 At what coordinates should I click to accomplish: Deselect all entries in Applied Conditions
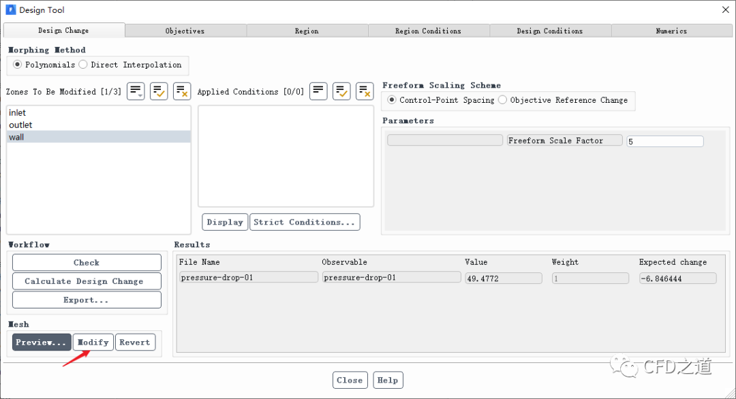pyautogui.click(x=365, y=91)
